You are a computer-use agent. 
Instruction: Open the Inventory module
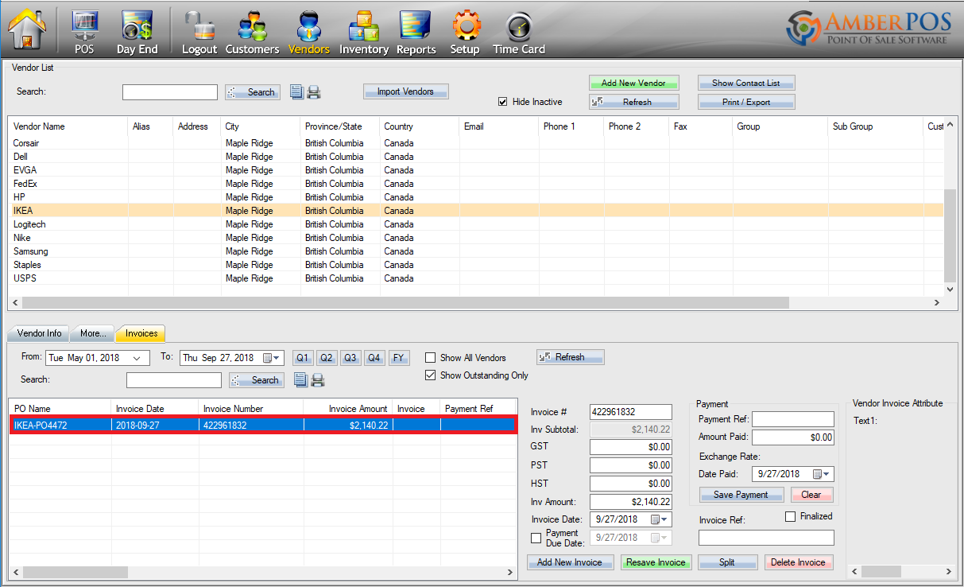click(x=364, y=33)
